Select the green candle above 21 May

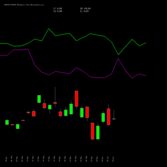[71, 109]
